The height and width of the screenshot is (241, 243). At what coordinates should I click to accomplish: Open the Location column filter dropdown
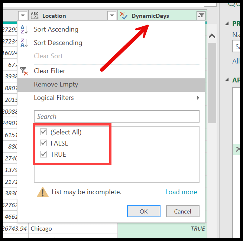tap(112, 16)
